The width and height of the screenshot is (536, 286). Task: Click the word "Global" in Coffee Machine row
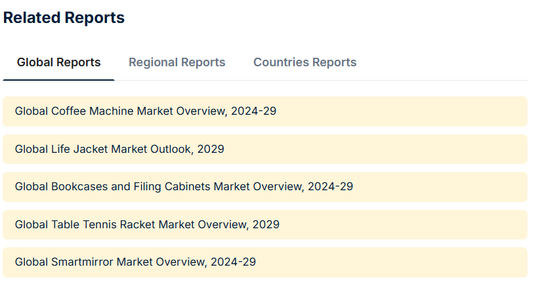click(31, 112)
